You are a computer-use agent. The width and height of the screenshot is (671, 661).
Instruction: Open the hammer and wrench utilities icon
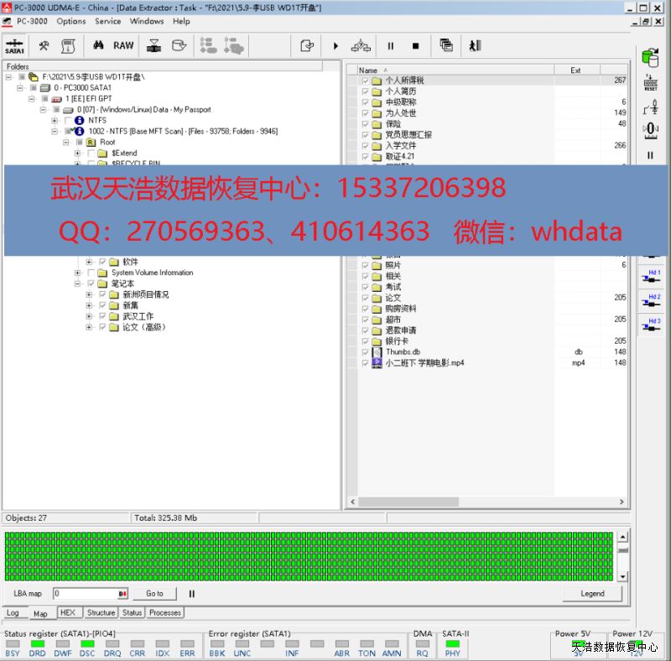[x=44, y=46]
